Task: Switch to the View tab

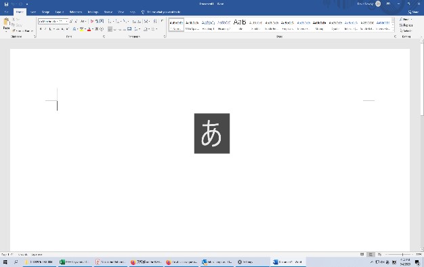Action: click(121, 12)
